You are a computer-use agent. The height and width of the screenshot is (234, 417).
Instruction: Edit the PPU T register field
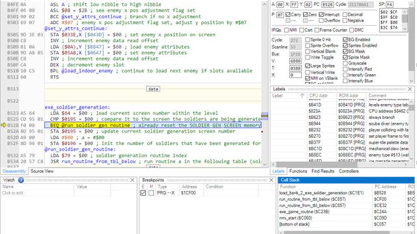[x=295, y=68]
